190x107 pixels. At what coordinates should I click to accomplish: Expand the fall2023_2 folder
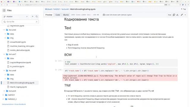click(3, 99)
